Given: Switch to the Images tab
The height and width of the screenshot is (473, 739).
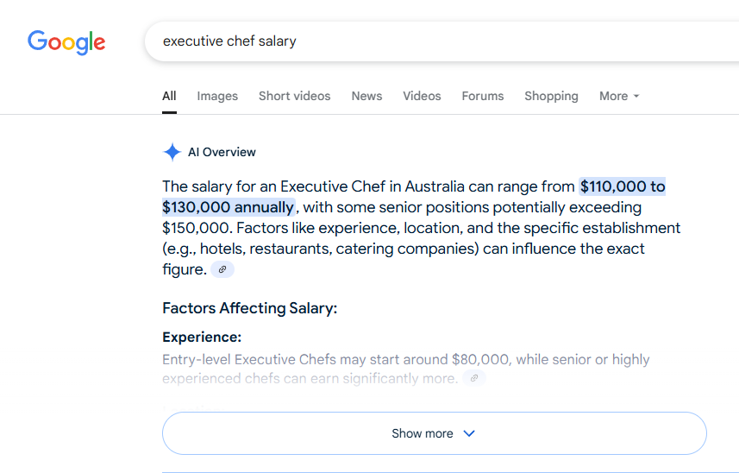Looking at the screenshot, I should pyautogui.click(x=217, y=96).
